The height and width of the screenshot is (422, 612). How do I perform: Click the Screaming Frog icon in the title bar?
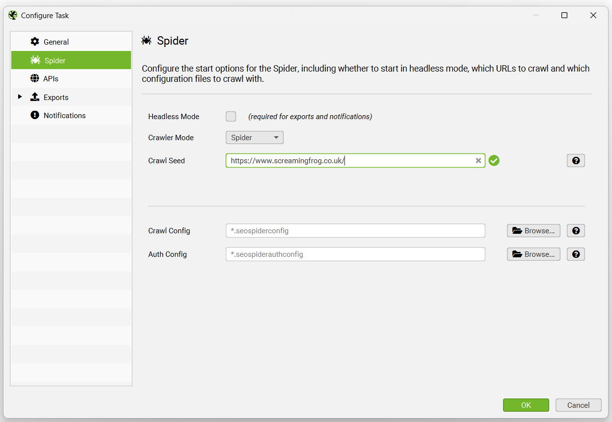12,15
